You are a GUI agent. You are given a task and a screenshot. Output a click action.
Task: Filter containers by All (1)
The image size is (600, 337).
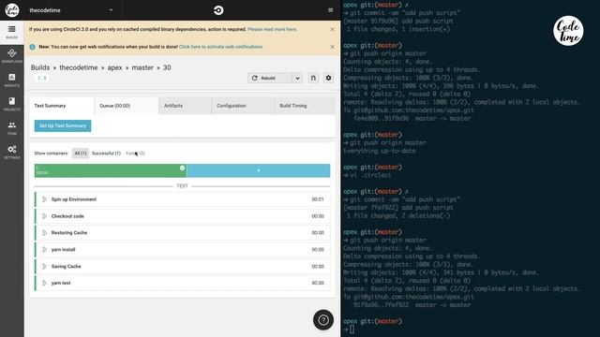click(81, 154)
